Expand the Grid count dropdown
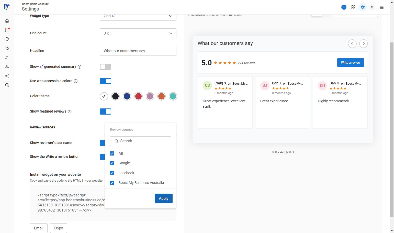This screenshot has width=394, height=233. coord(138,33)
